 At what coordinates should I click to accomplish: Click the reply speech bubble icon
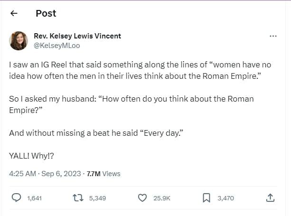[16, 198]
